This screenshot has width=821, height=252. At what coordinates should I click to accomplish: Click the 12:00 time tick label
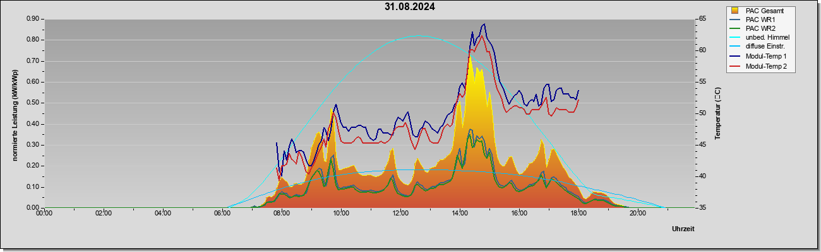coord(400,214)
